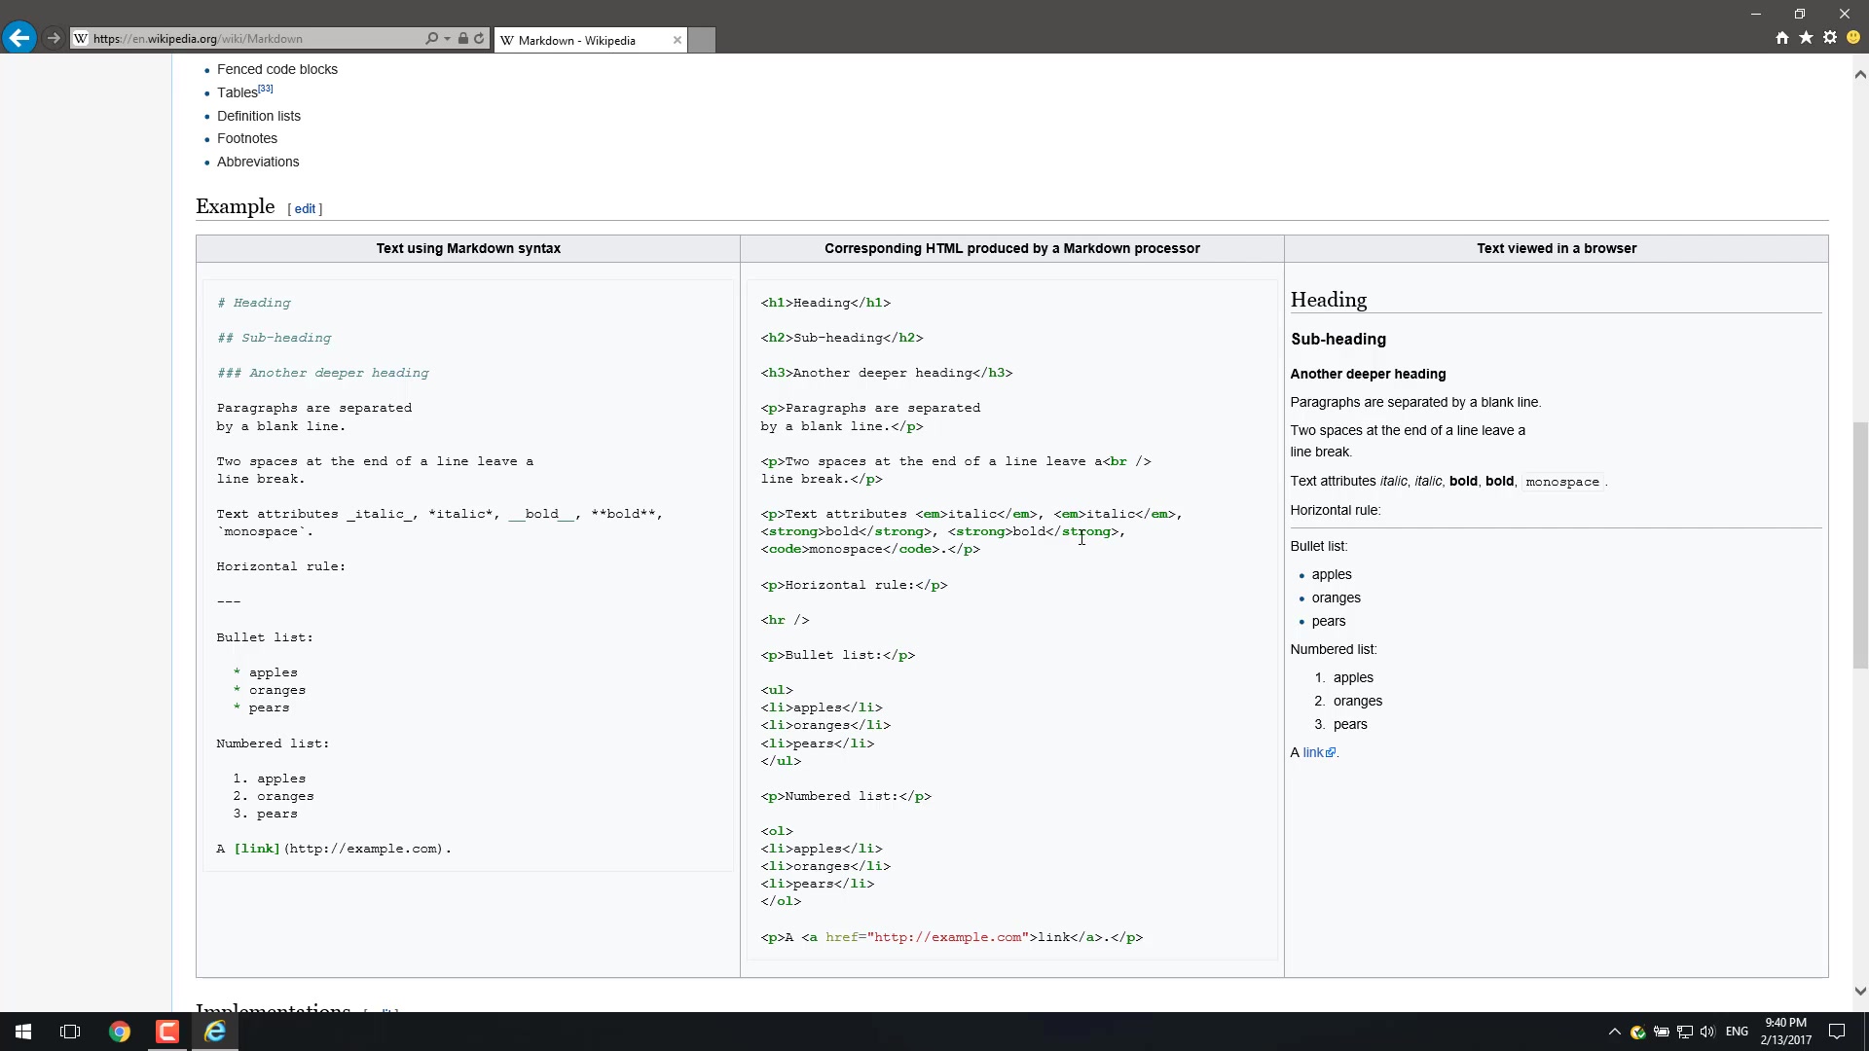Open the red Camtasia taskbar app
The image size is (1869, 1051).
[167, 1032]
